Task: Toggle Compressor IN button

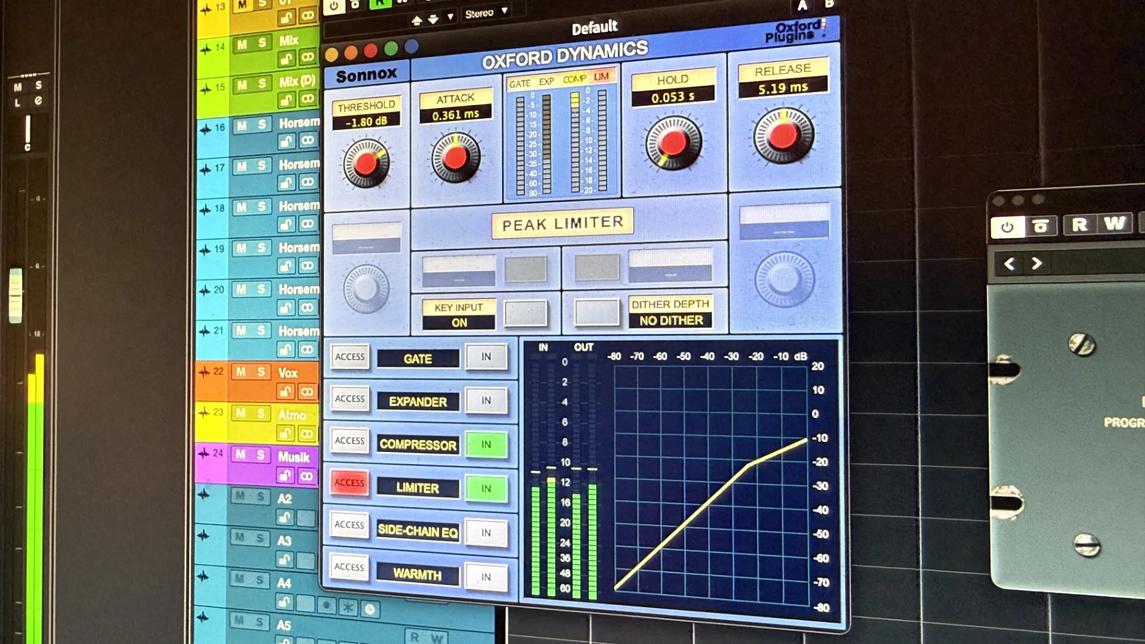Action: [486, 445]
